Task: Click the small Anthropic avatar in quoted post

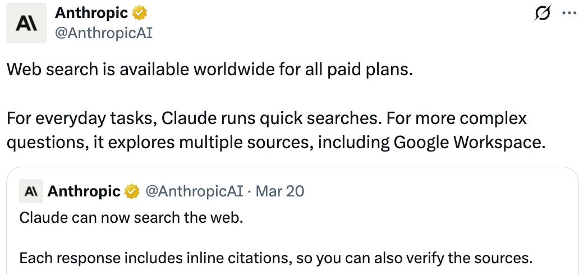Action: coord(31,191)
